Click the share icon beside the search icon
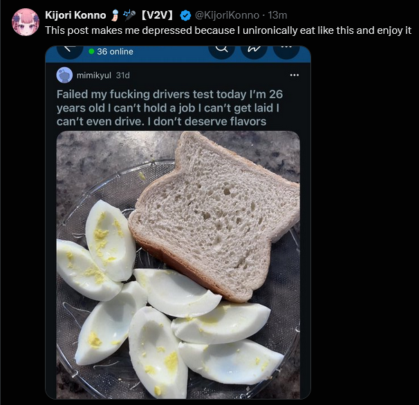The width and height of the screenshot is (419, 405). (254, 48)
